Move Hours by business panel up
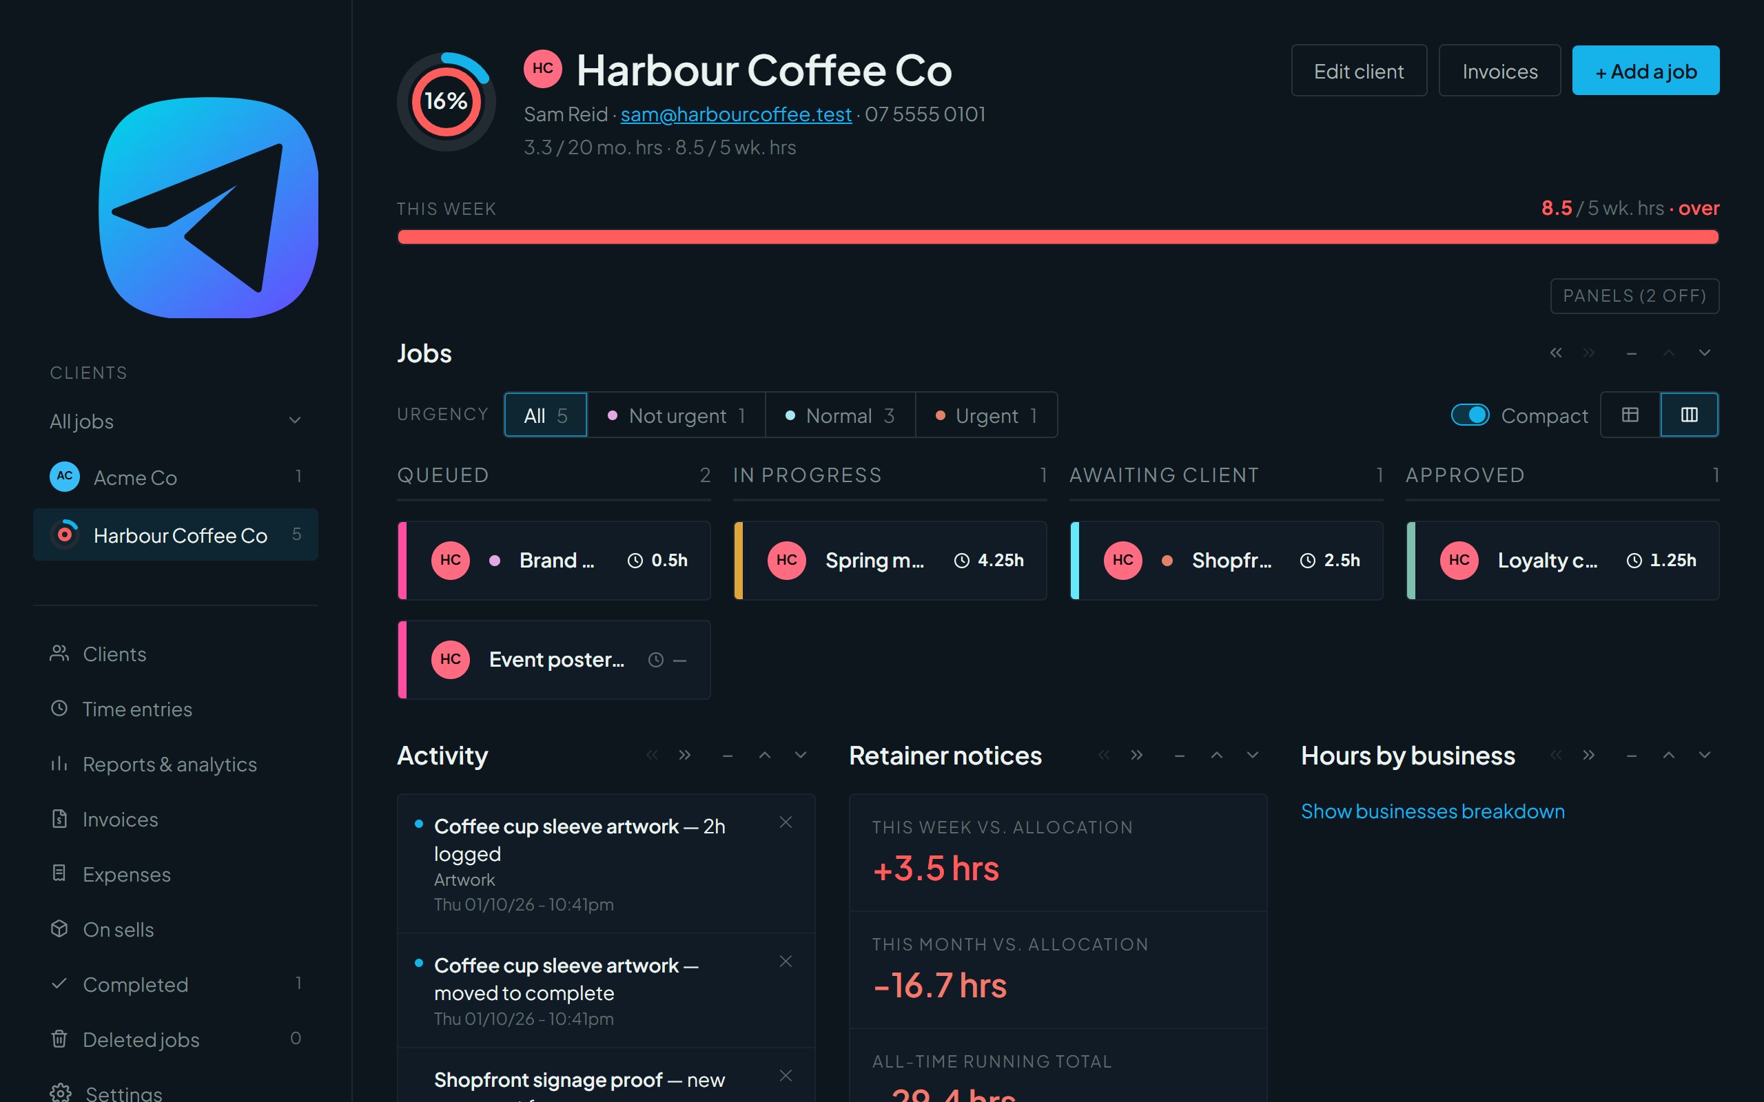The image size is (1764, 1102). (x=1668, y=755)
